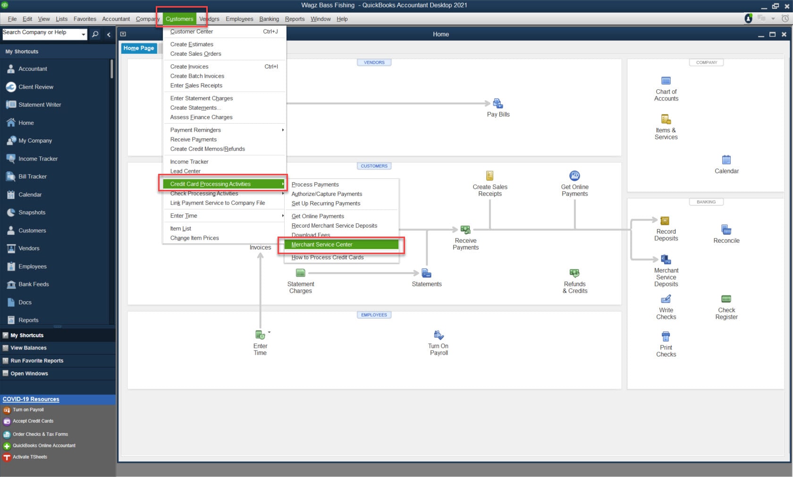
Task: Click Open Windows button
Action: 58,374
